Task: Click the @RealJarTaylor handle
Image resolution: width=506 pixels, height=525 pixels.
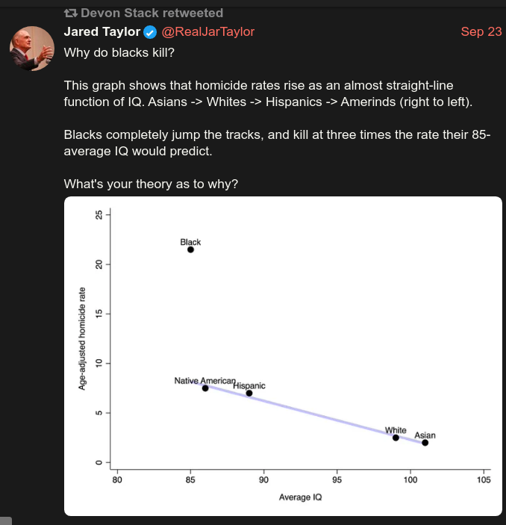Action: pyautogui.click(x=208, y=31)
